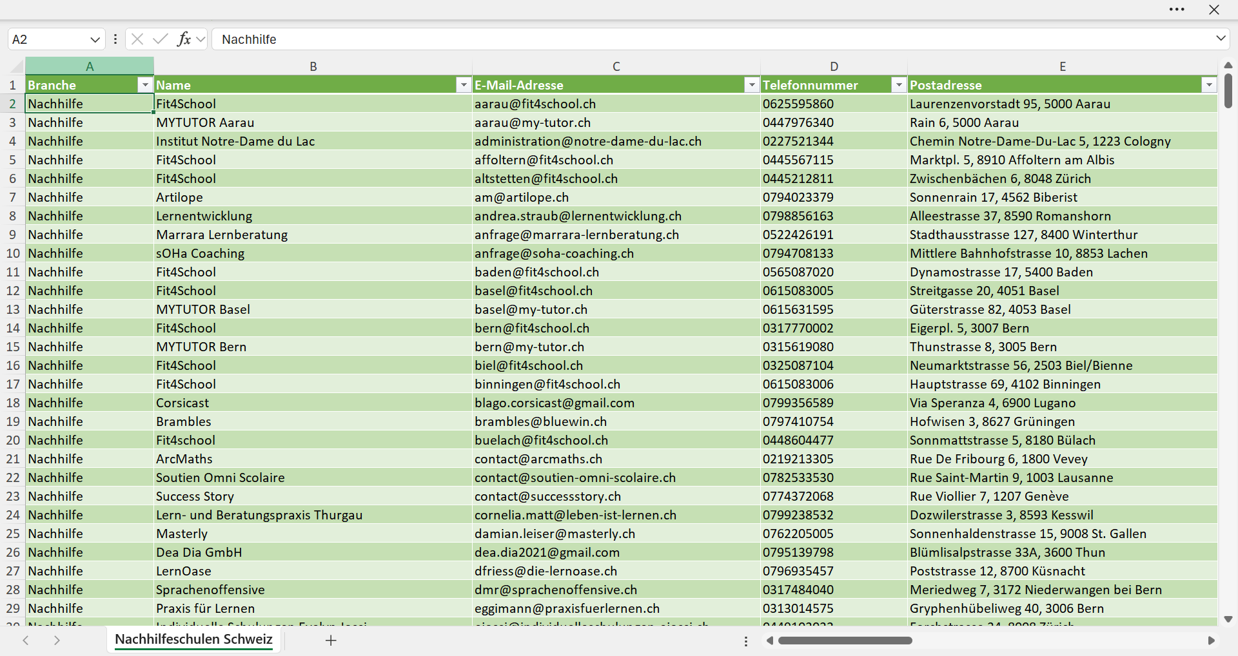Select the Dea Dia GmbH cell
1238x656 pixels.
[313, 552]
